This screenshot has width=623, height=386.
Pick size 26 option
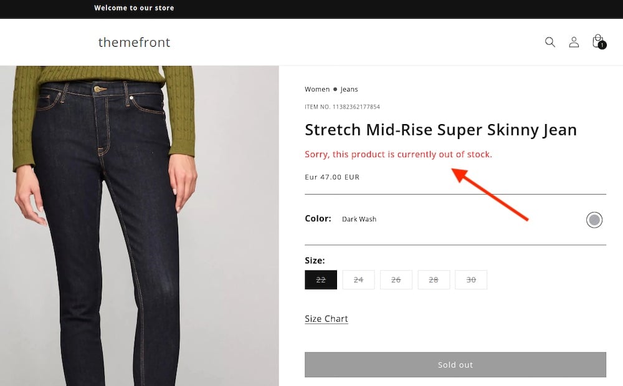click(396, 280)
